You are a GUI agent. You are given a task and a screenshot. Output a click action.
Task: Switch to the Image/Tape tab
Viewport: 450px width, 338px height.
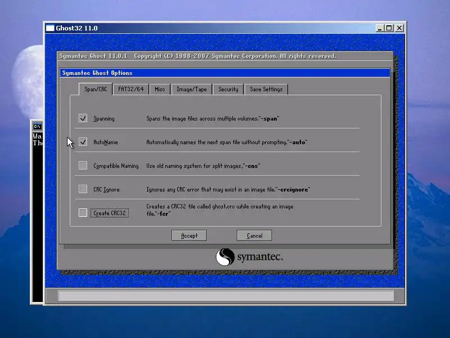click(x=192, y=89)
